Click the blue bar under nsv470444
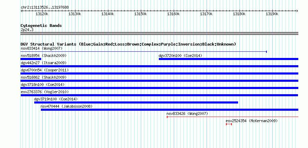308x148 pixels. click(x=170, y=110)
